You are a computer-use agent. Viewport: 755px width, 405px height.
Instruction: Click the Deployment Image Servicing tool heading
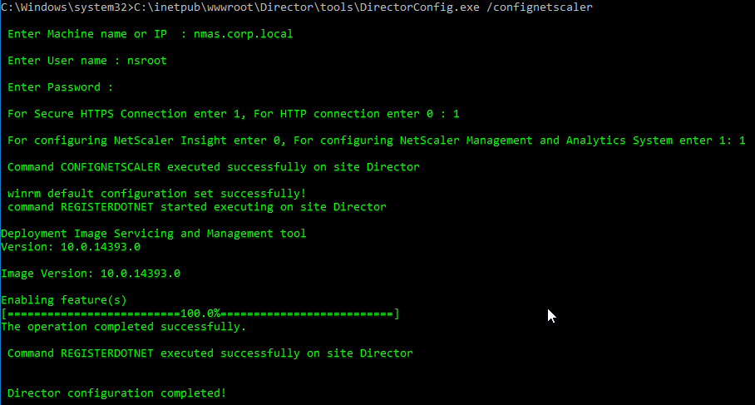[154, 234]
